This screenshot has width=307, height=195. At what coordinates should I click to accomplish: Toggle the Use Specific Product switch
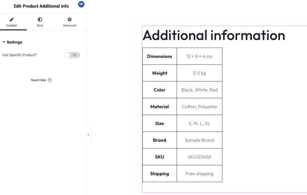click(72, 55)
